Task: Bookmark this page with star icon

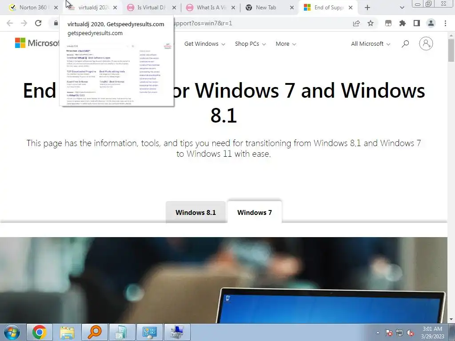Action: pyautogui.click(x=371, y=23)
